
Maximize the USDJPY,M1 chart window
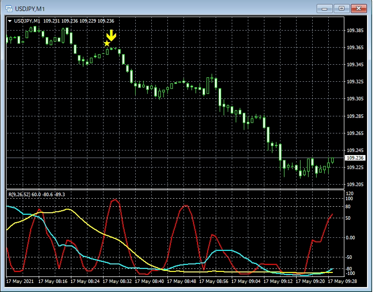pyautogui.click(x=342, y=8)
